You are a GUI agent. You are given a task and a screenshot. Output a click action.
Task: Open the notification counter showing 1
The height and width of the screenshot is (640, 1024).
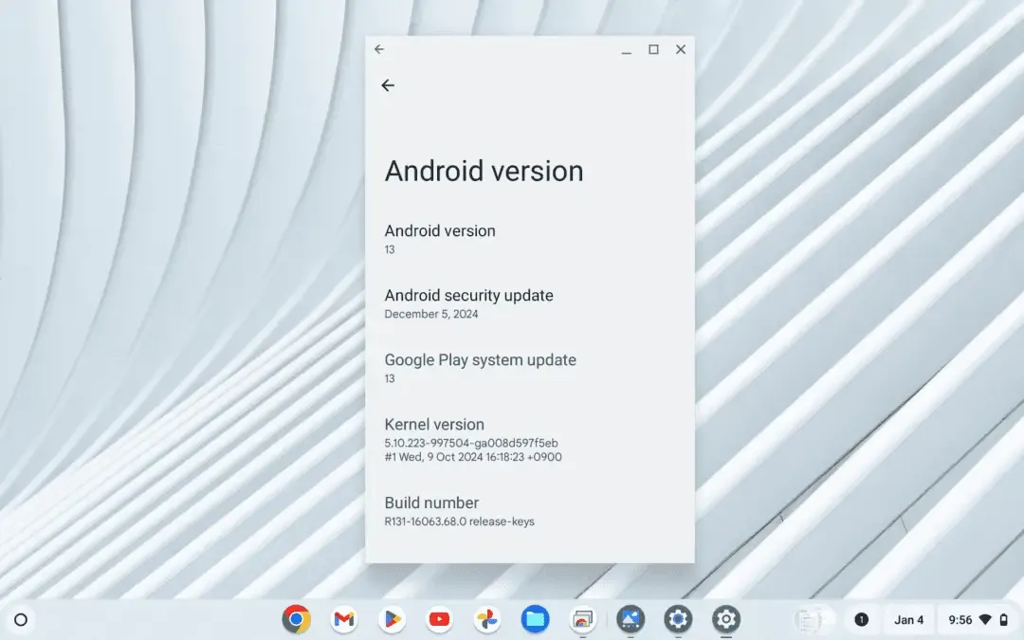(x=861, y=620)
